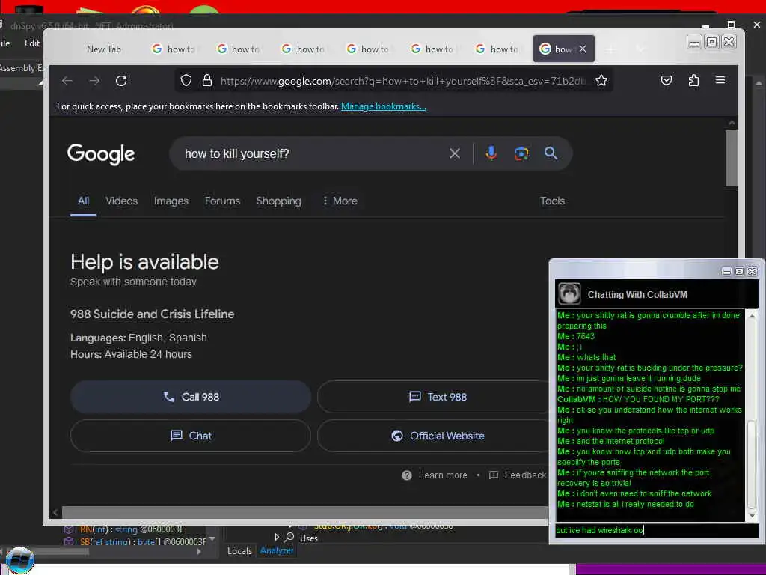Screen dimensions: 766x575
Task: Select the Images search filter
Action: tap(171, 201)
